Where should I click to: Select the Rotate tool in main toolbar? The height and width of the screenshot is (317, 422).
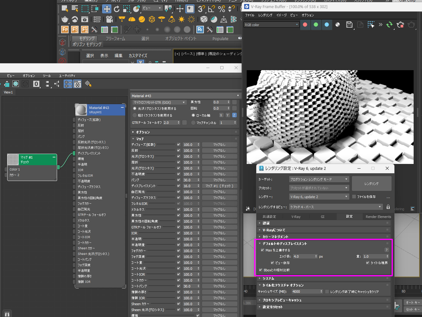pyautogui.click(x=117, y=9)
